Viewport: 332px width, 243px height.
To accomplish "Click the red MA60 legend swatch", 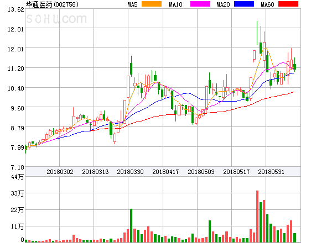I will click(x=288, y=4).
